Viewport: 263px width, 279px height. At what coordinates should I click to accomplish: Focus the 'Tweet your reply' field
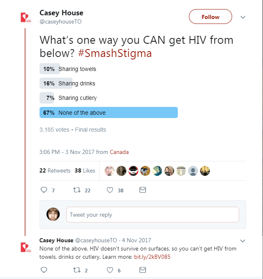point(153,215)
